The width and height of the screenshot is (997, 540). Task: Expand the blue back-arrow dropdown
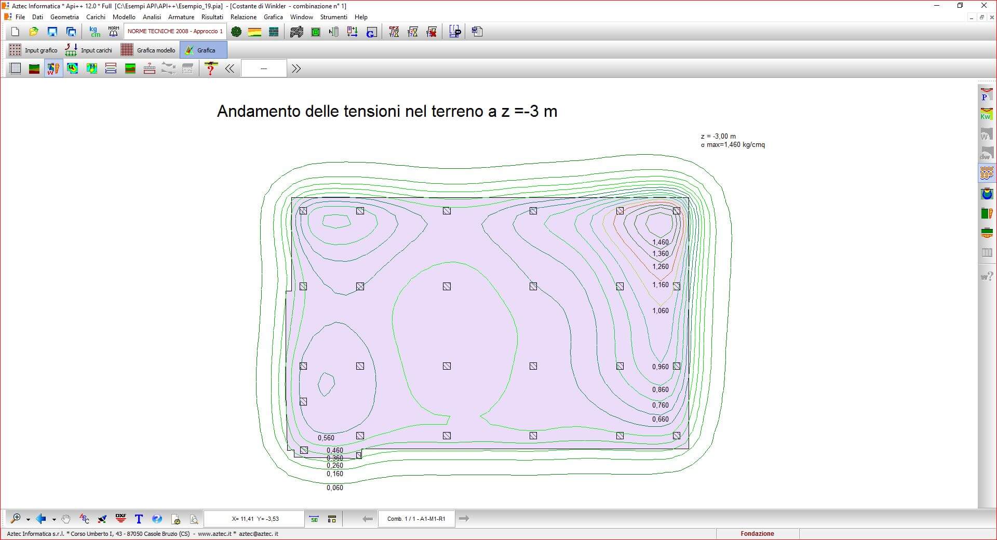click(x=54, y=519)
